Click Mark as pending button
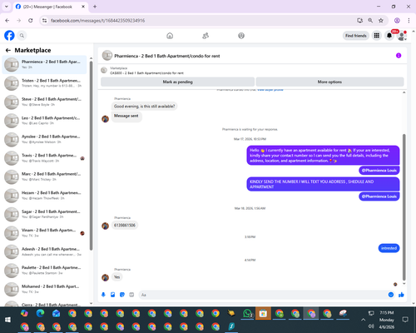The height and width of the screenshot is (333, 416). point(177,82)
